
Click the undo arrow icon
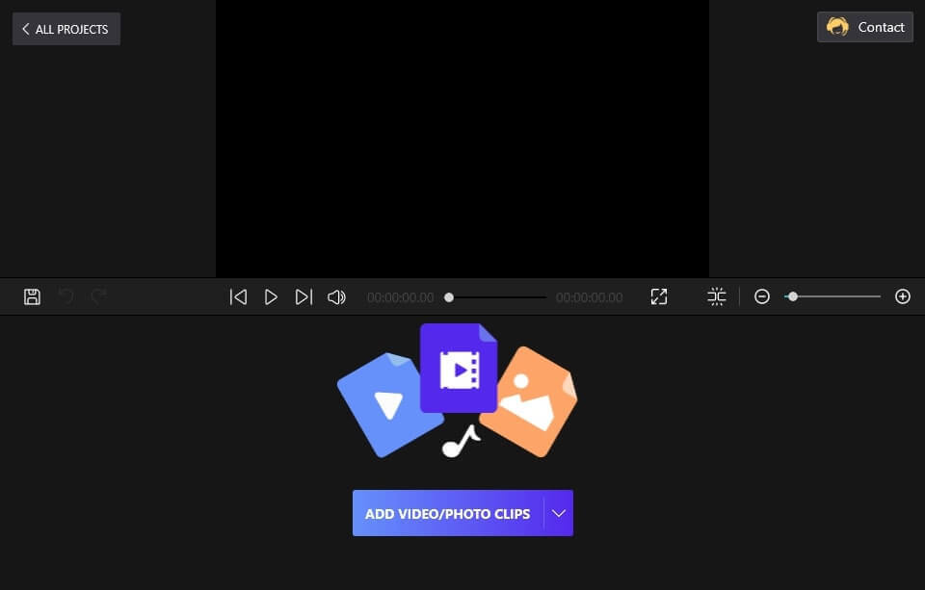(66, 295)
